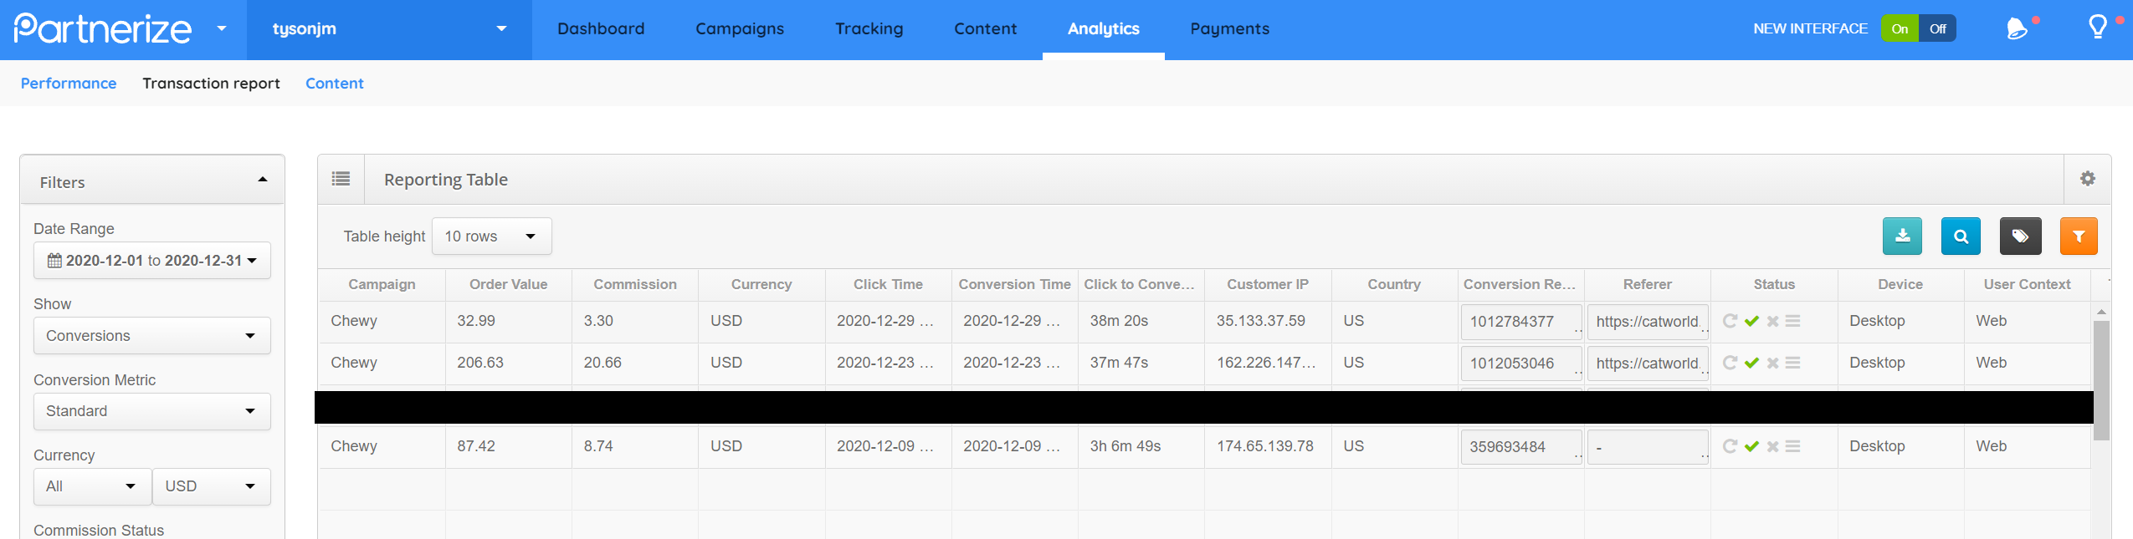Image resolution: width=2133 pixels, height=539 pixels.
Task: Click green approve checkmark in 32.99 row
Action: (1751, 321)
